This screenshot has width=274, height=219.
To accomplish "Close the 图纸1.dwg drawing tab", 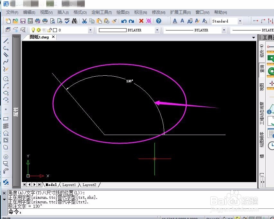I will pos(53,37).
